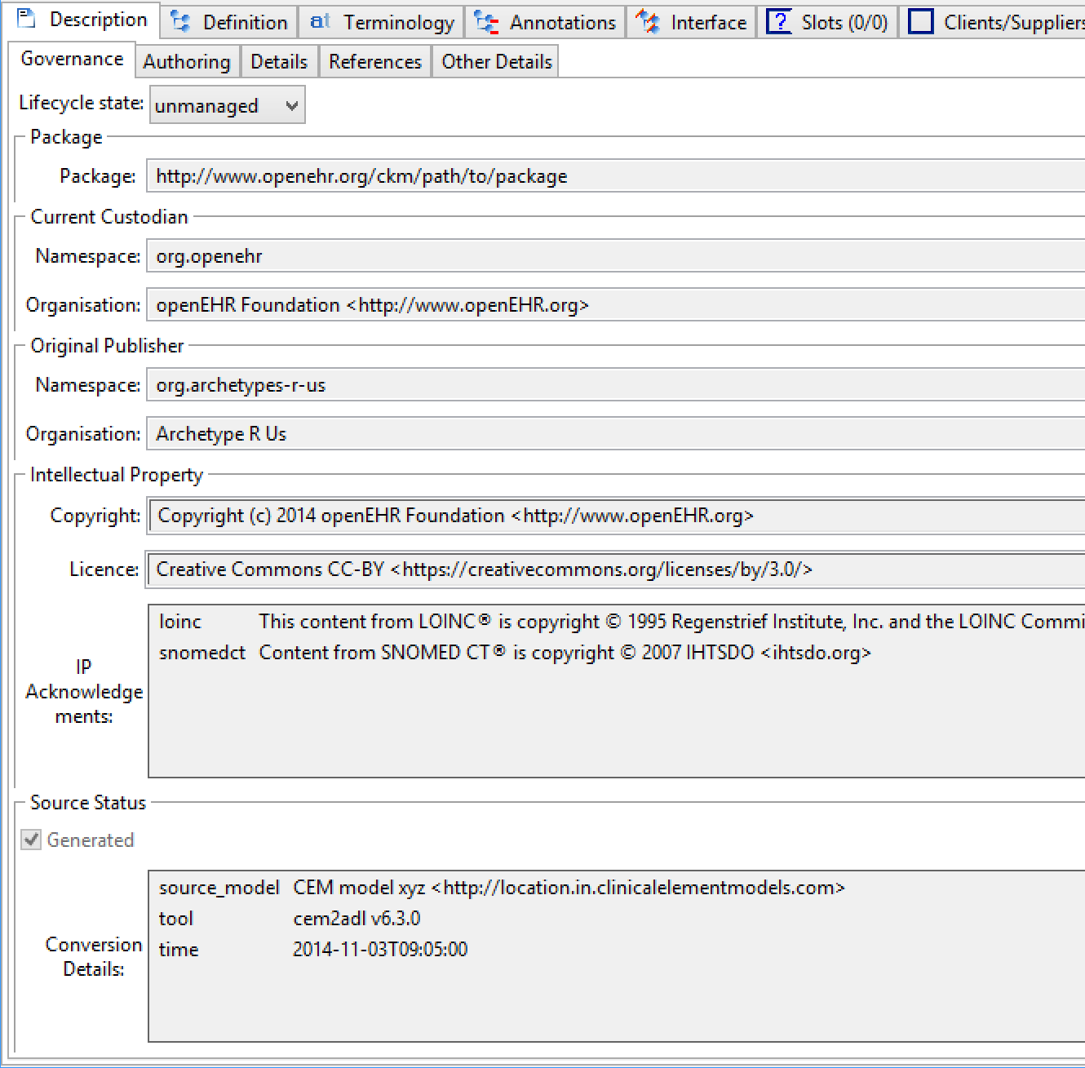Click the Source Status group heading
The width and height of the screenshot is (1085, 1068).
coord(88,803)
